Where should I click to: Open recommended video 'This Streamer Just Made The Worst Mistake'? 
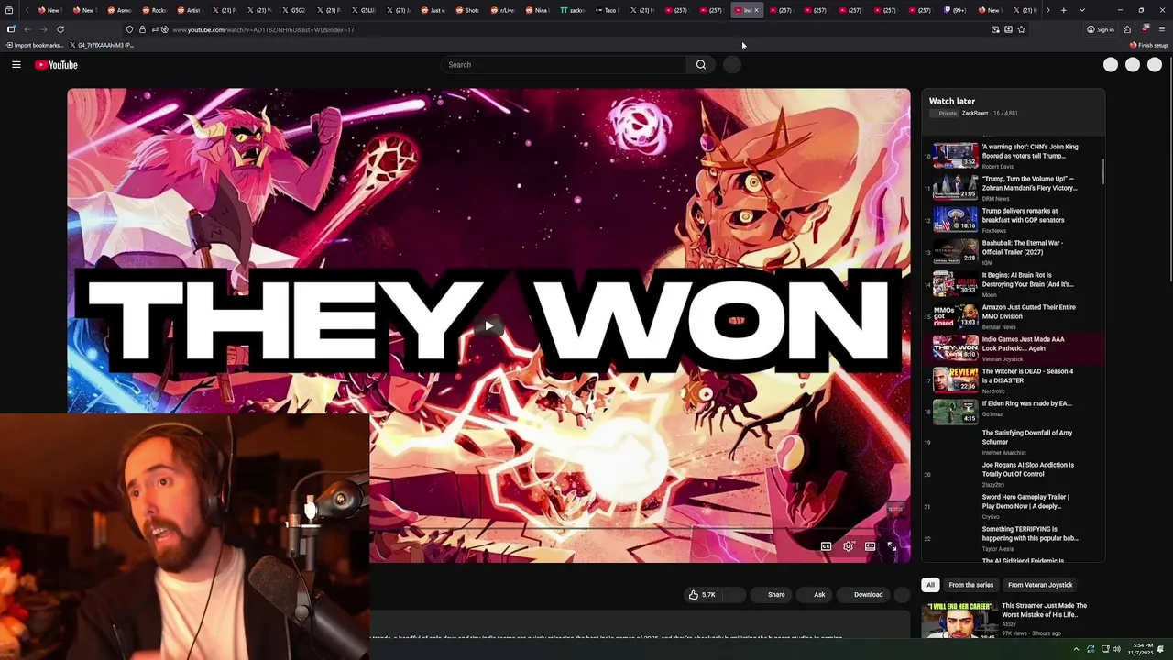(x=1044, y=610)
